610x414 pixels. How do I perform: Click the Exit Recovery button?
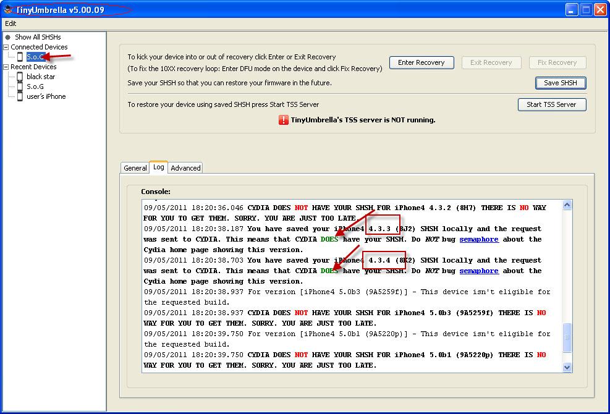coord(491,62)
